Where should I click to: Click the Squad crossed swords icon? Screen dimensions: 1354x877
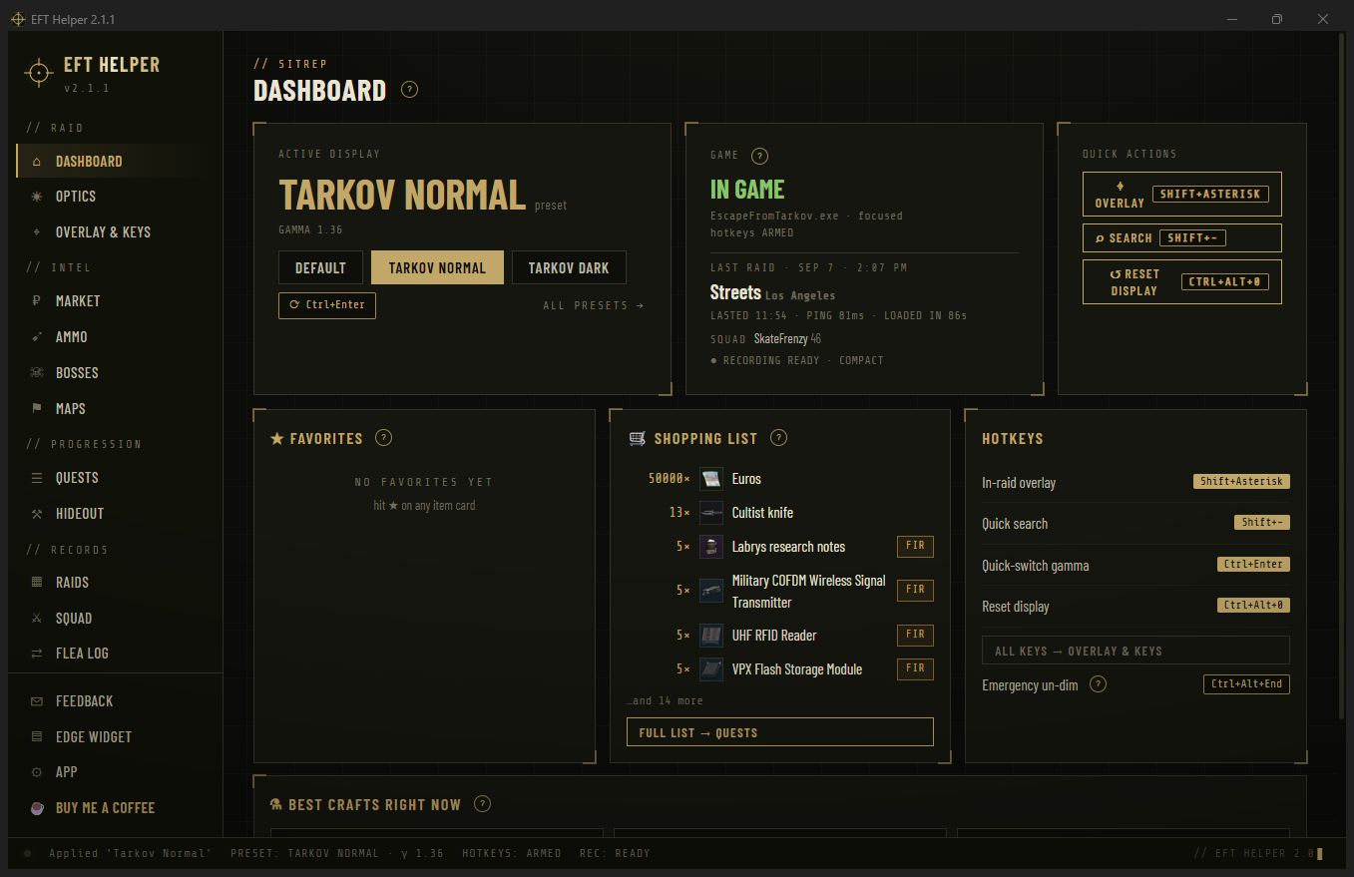[x=37, y=619]
